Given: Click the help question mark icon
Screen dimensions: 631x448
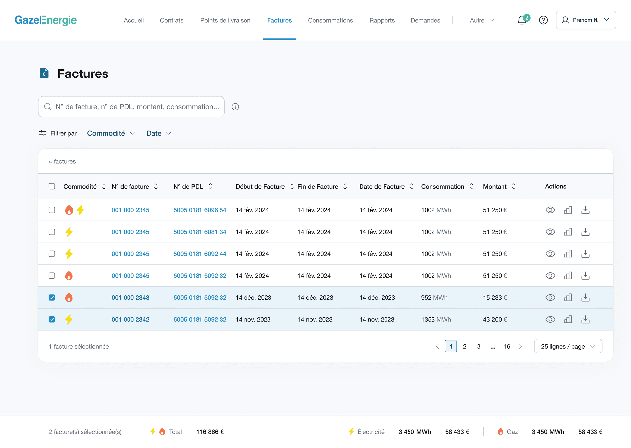Looking at the screenshot, I should (543, 20).
